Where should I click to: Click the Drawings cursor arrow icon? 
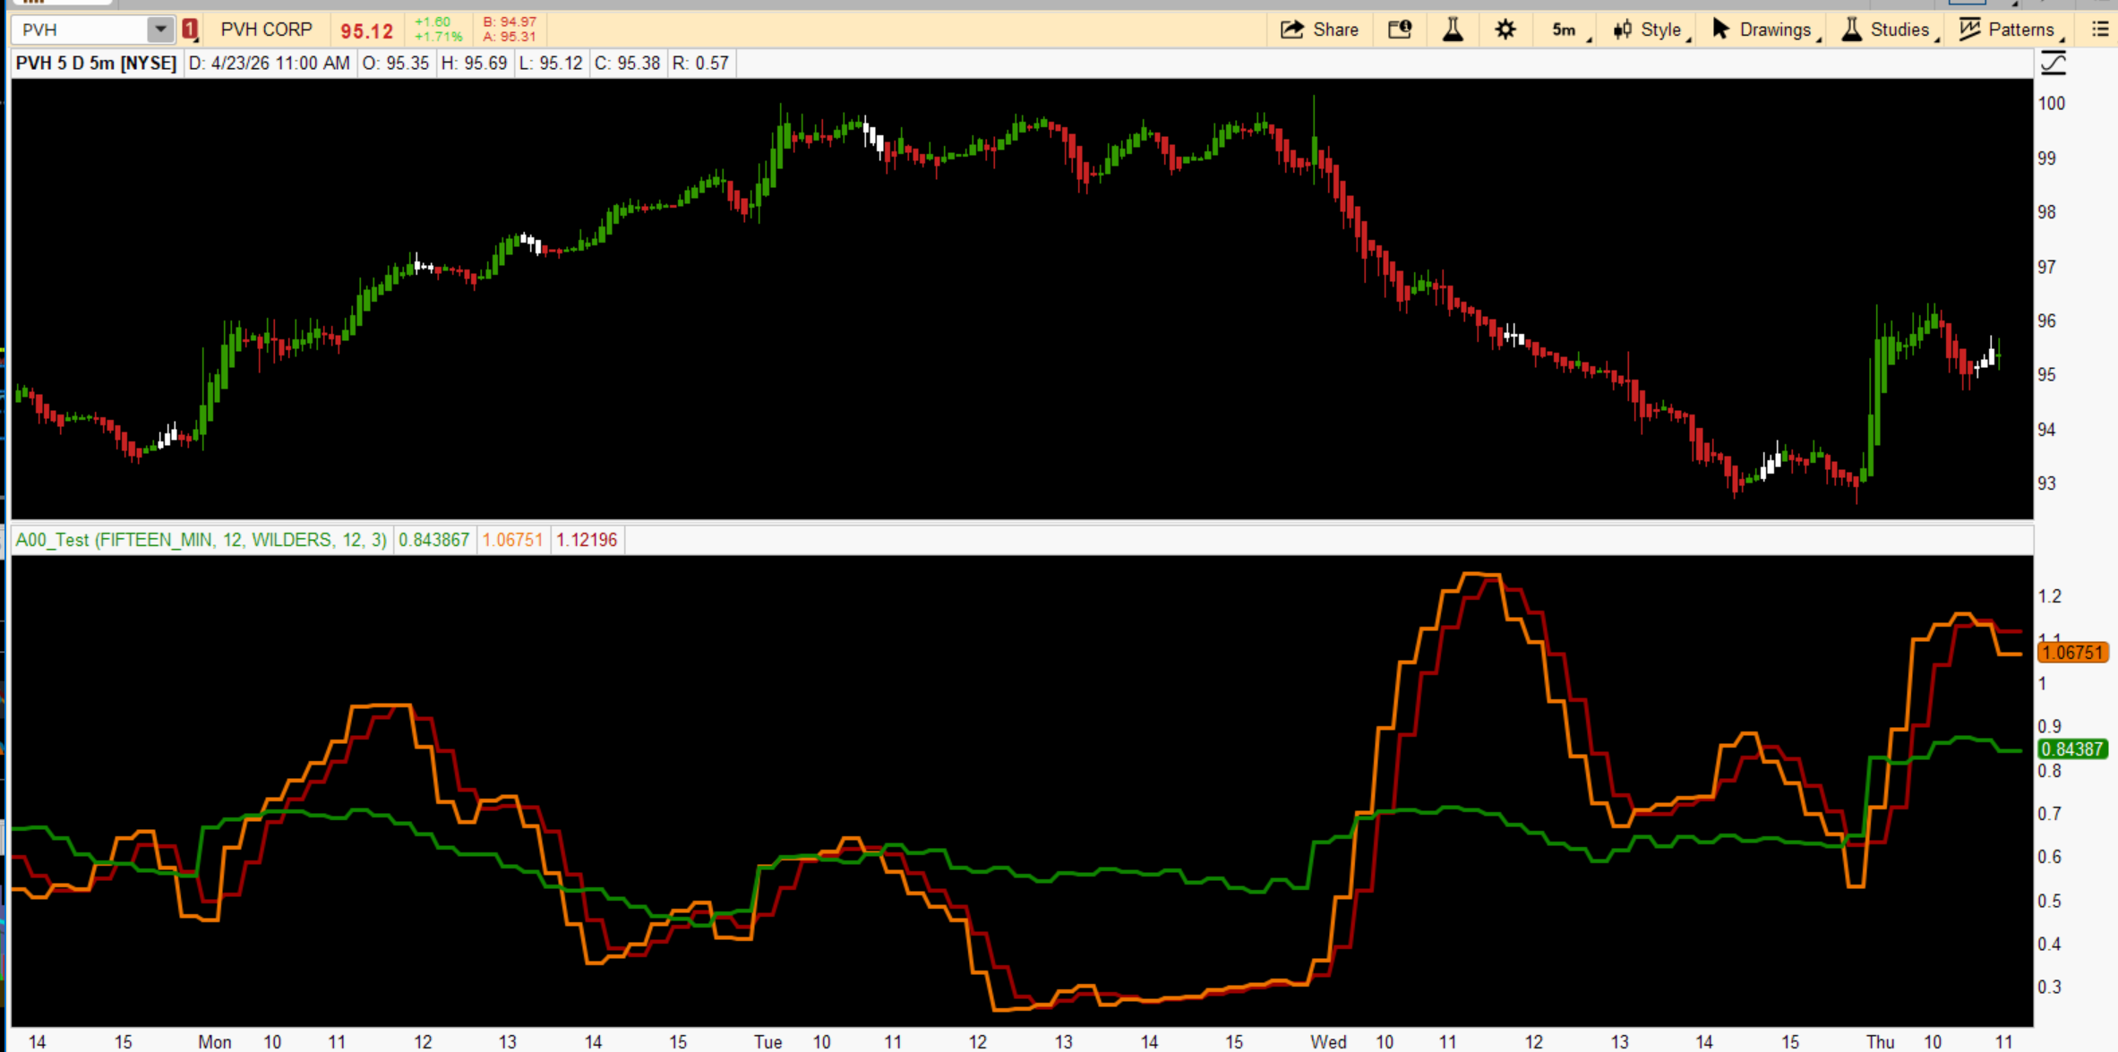[x=1720, y=30]
